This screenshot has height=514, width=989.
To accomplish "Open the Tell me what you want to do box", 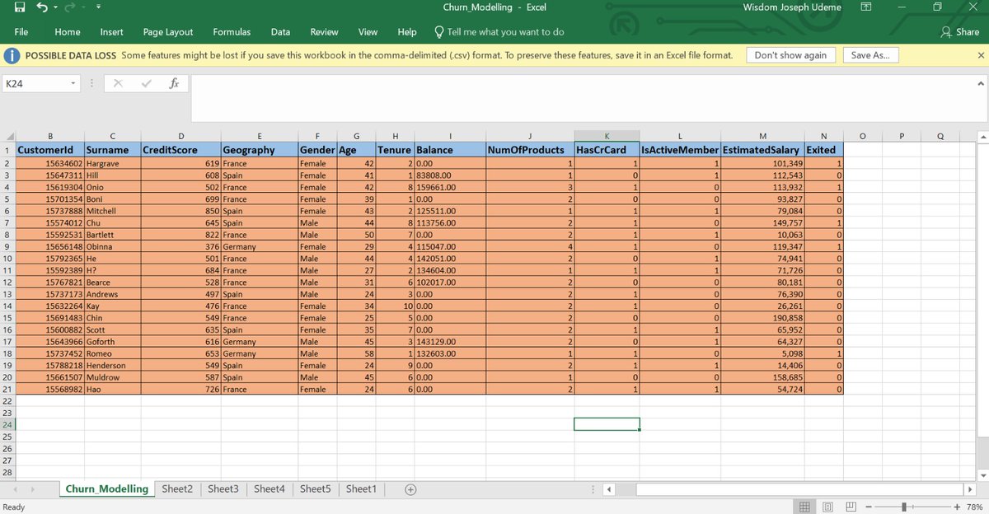I will (499, 32).
